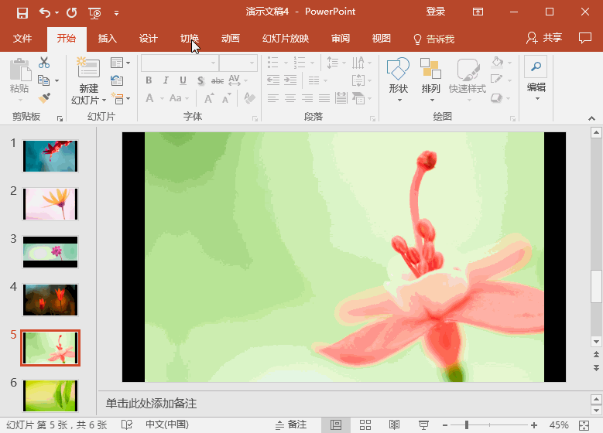603x433 pixels.
Task: Open the ribbon display options
Action: click(478, 12)
